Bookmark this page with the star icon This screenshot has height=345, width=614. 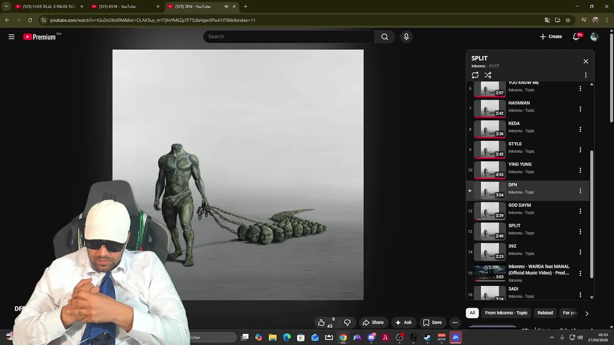click(568, 20)
